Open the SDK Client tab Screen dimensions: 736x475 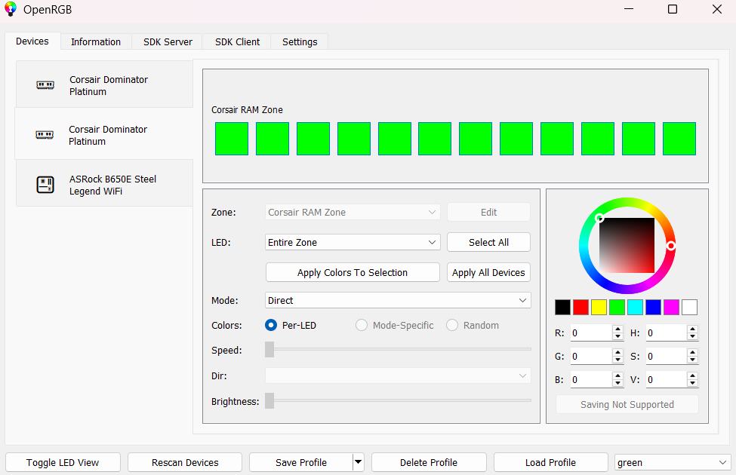pos(237,41)
